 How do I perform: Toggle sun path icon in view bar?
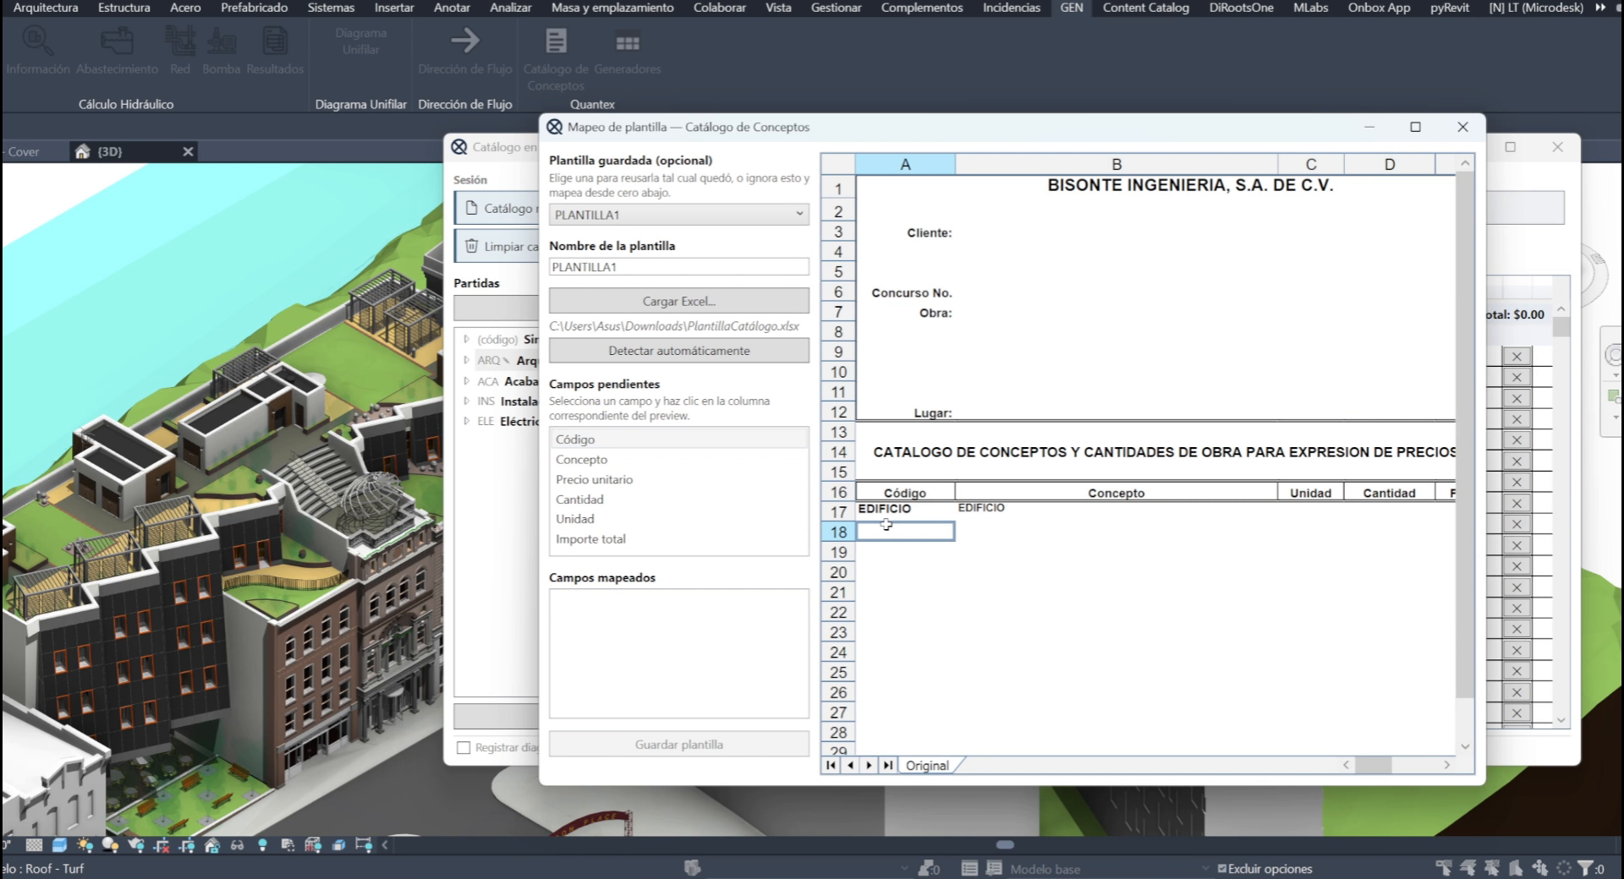[84, 844]
